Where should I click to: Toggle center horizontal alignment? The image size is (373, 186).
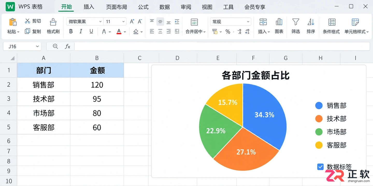tap(160, 32)
